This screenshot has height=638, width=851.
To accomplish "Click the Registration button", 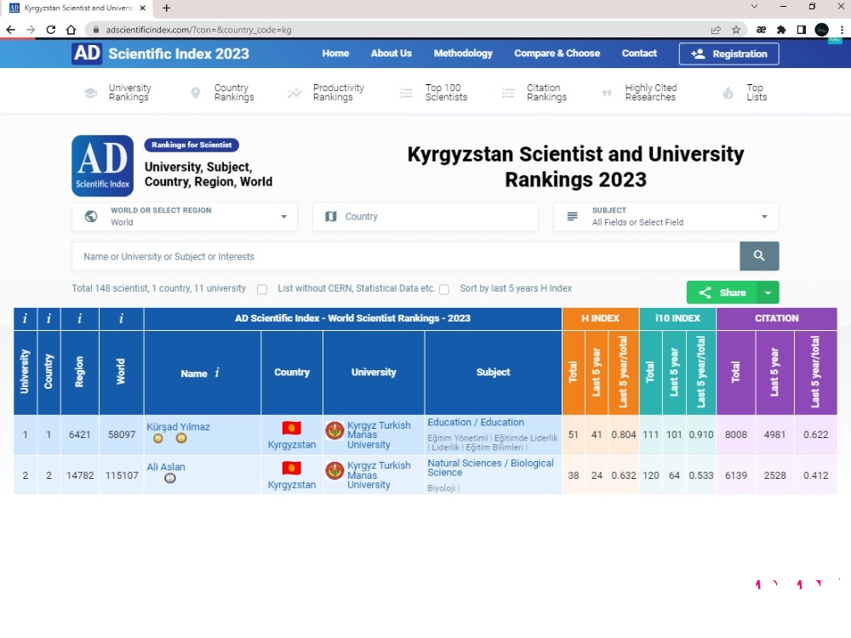I will point(729,54).
